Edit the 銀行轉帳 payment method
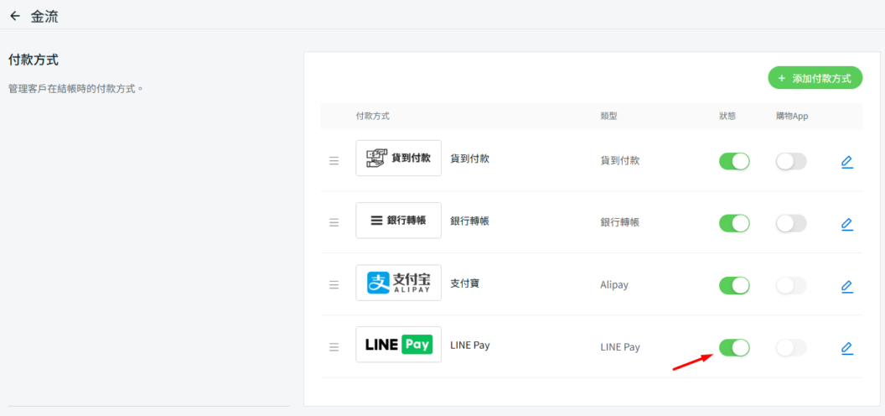885x416 pixels. point(846,224)
